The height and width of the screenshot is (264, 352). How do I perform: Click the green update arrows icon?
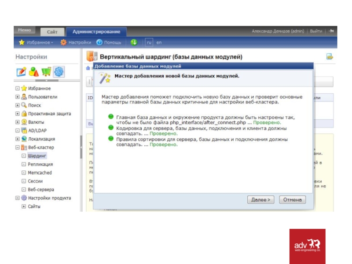[x=134, y=42]
